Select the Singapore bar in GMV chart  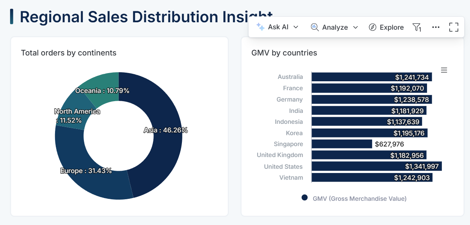(x=342, y=144)
